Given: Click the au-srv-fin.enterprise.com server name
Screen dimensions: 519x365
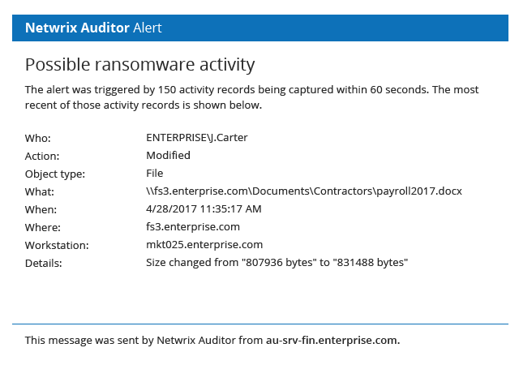Looking at the screenshot, I should tap(332, 340).
